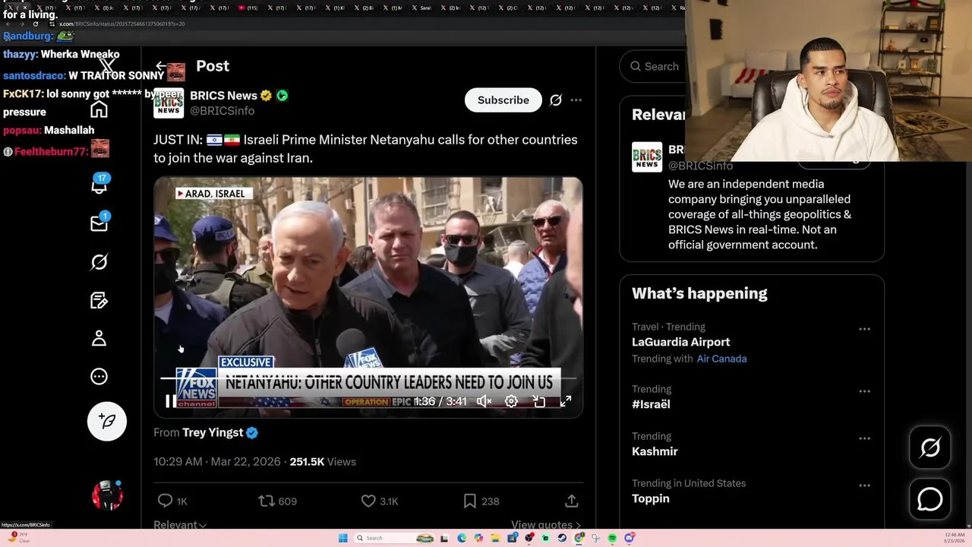
Task: Toggle picture-in-picture for the video
Action: 538,401
